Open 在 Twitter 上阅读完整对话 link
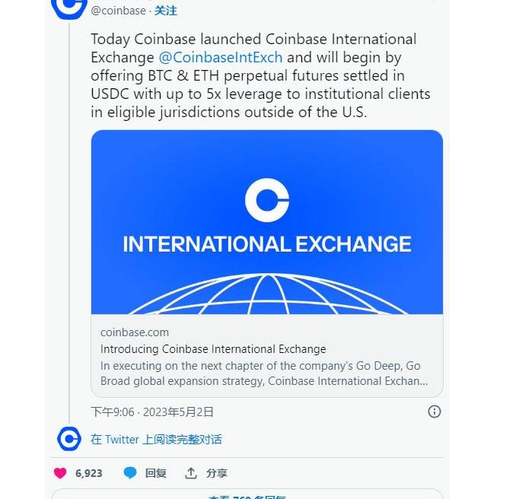Viewport: 519px width, 499px height. (x=156, y=439)
